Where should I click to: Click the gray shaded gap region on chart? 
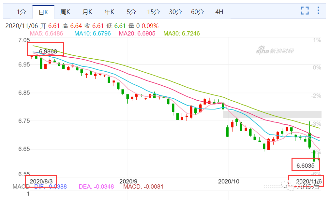272,114
